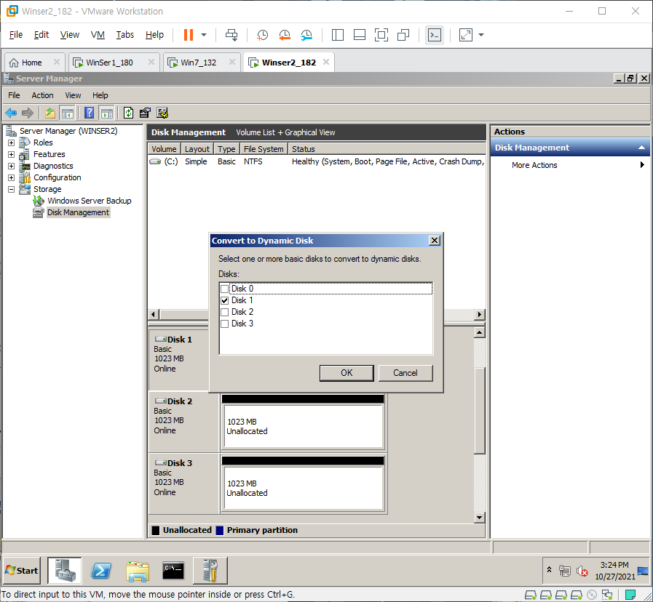653x602 pixels.
Task: Select Disk Management in tree
Action: click(x=78, y=212)
